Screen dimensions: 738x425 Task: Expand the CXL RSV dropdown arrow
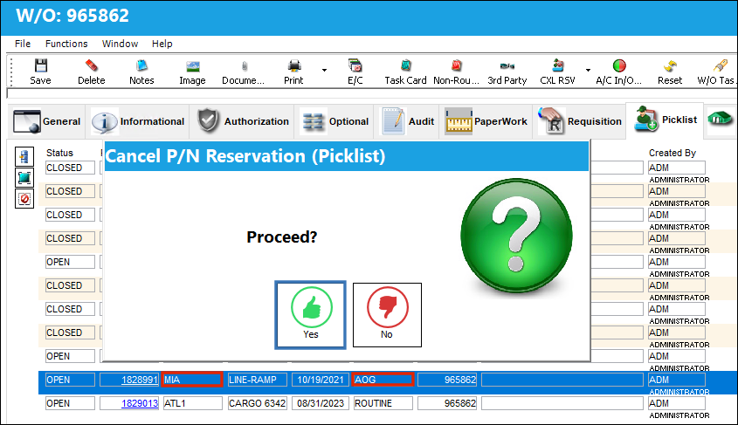(x=589, y=70)
